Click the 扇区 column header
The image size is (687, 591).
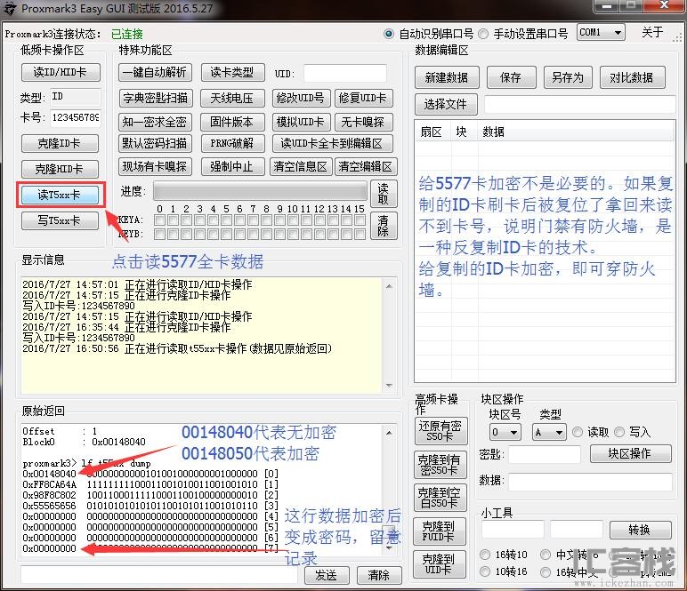pyautogui.click(x=432, y=132)
